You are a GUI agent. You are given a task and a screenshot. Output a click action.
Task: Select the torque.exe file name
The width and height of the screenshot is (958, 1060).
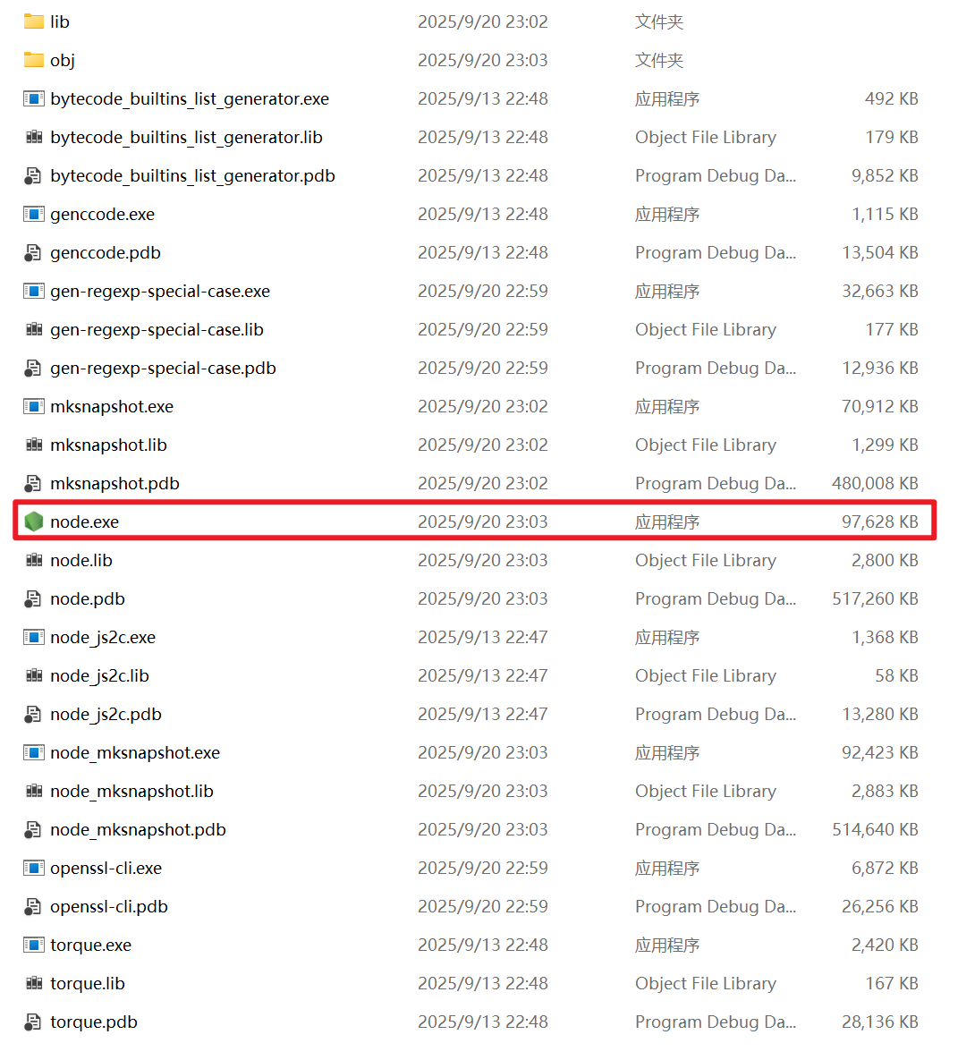click(x=90, y=945)
